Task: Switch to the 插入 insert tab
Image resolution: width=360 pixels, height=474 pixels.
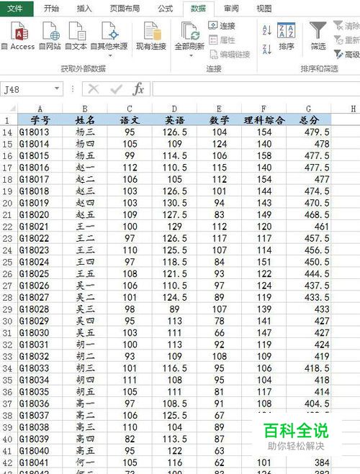Action: pos(84,9)
